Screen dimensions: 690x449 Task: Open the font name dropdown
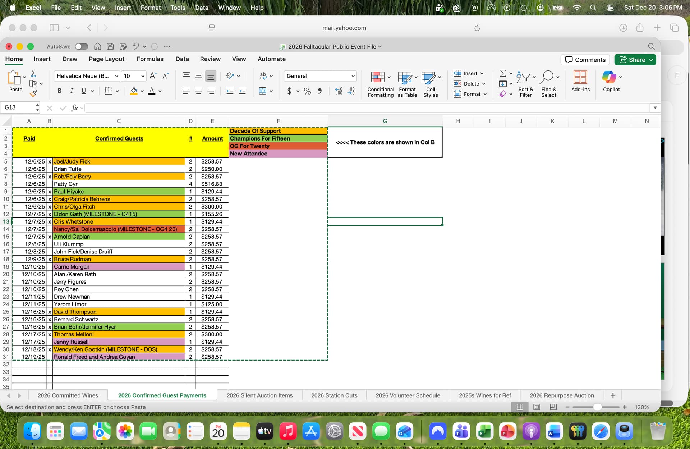(116, 76)
